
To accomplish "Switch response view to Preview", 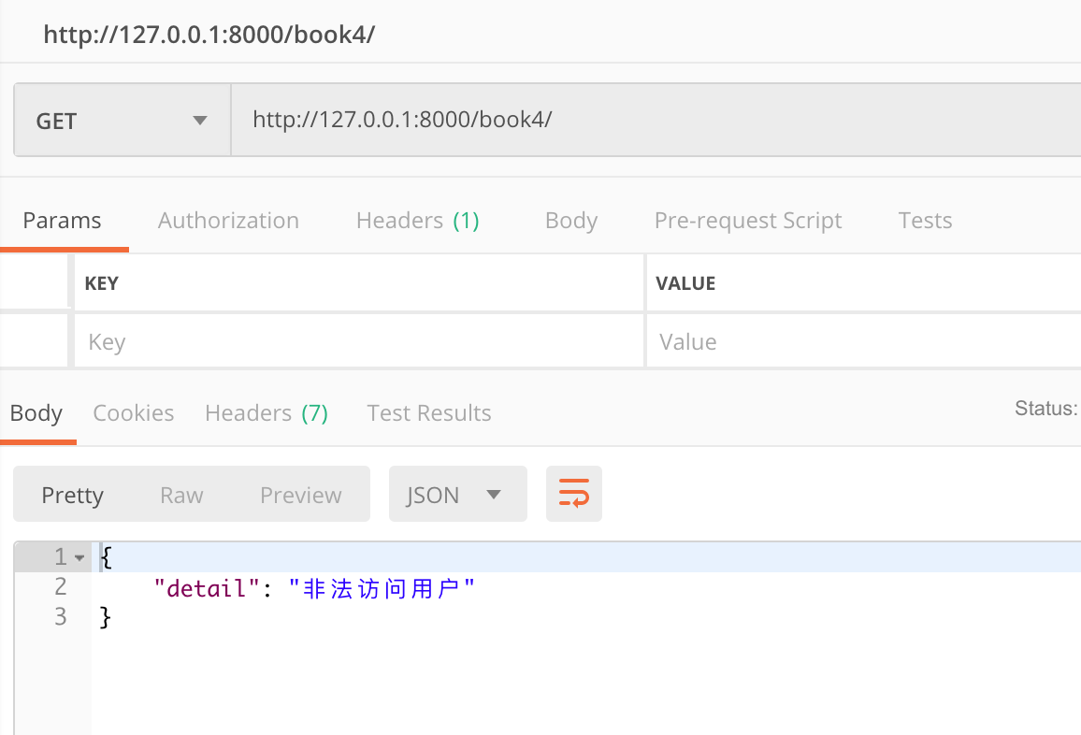I will (x=300, y=495).
